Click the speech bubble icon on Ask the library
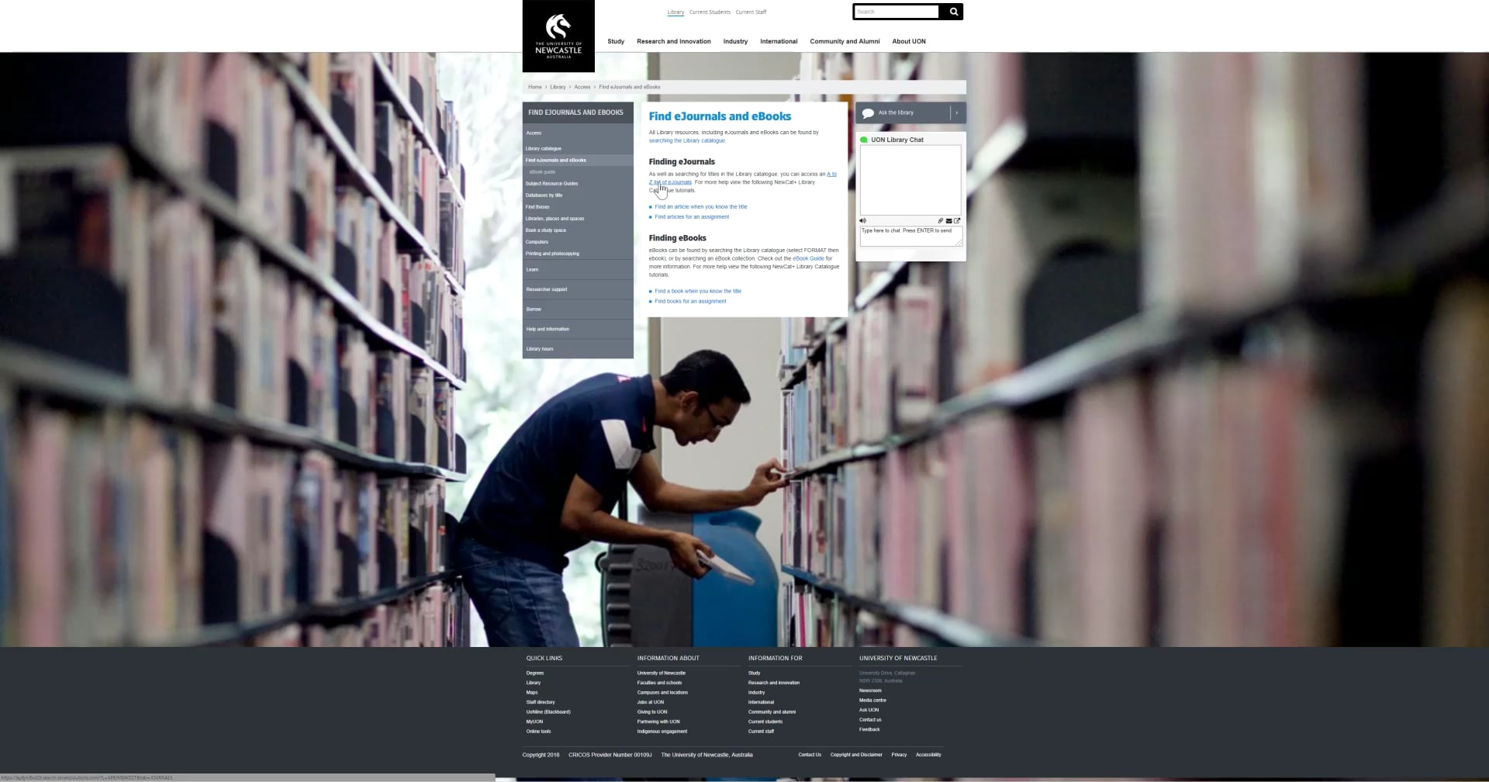Screen dimensions: 1489x782 click(869, 112)
